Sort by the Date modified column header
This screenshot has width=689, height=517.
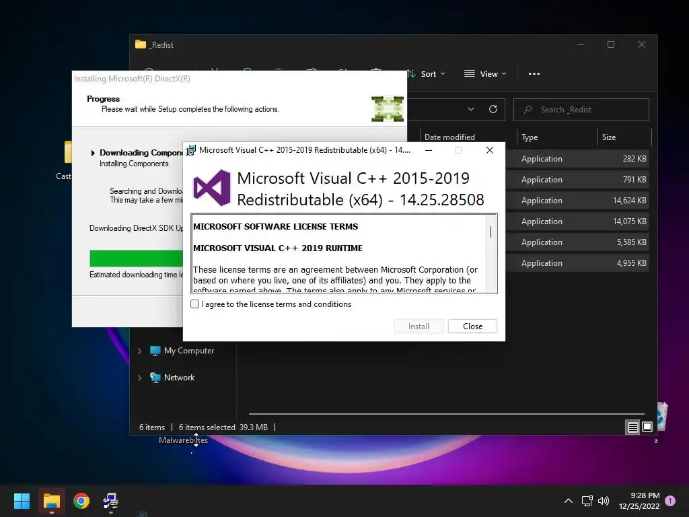tap(449, 137)
